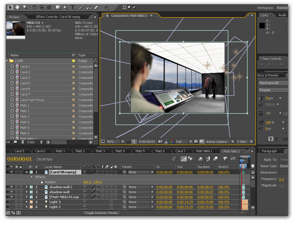Viewport: 300px width, 228px height.
Task: Tick the checkbox beside Carol 1
Action: tap(12, 66)
